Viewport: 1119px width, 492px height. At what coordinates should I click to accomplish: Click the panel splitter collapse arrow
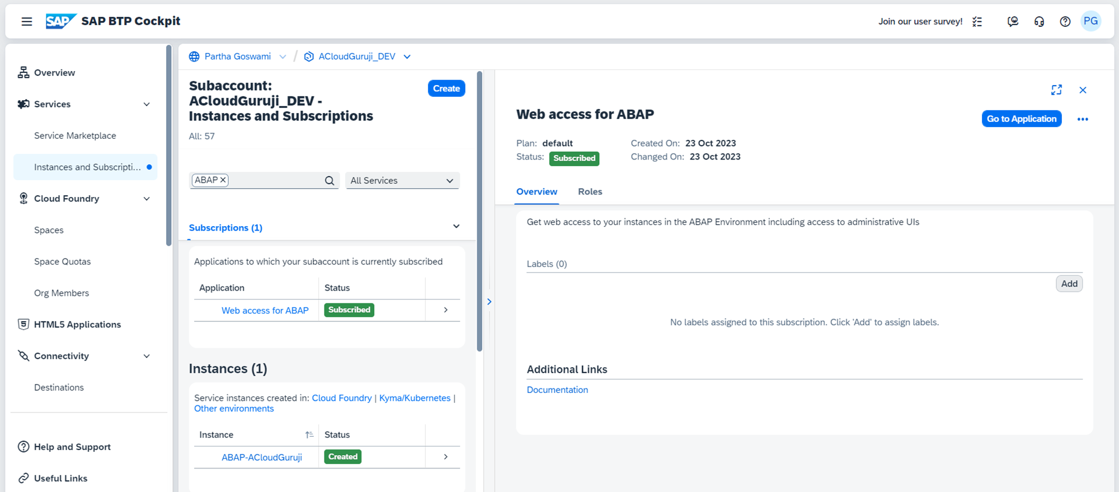[489, 302]
